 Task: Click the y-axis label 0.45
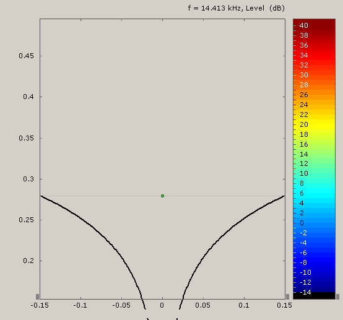pyautogui.click(x=26, y=56)
